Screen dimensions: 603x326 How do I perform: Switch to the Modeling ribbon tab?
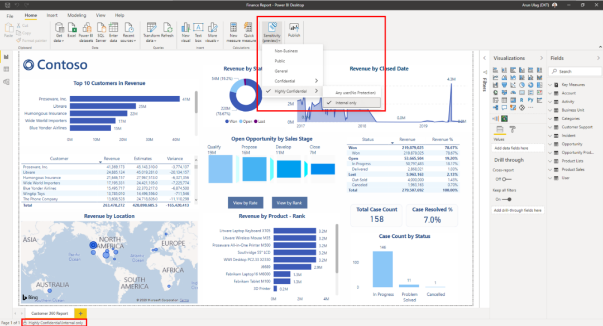pos(76,16)
